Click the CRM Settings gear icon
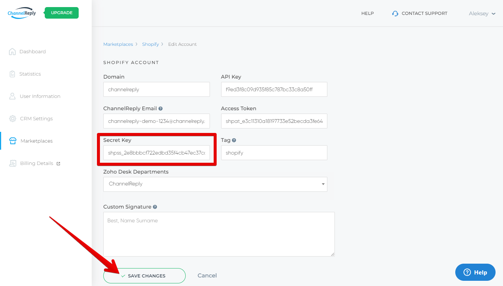The image size is (503, 286). pos(13,118)
